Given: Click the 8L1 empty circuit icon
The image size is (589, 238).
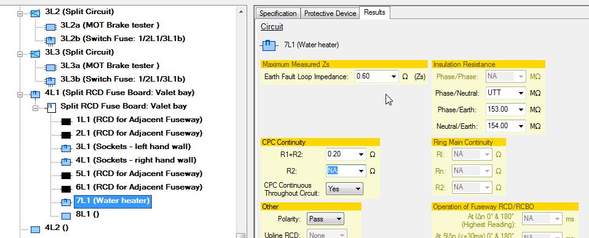Looking at the screenshot, I should pos(66,216).
